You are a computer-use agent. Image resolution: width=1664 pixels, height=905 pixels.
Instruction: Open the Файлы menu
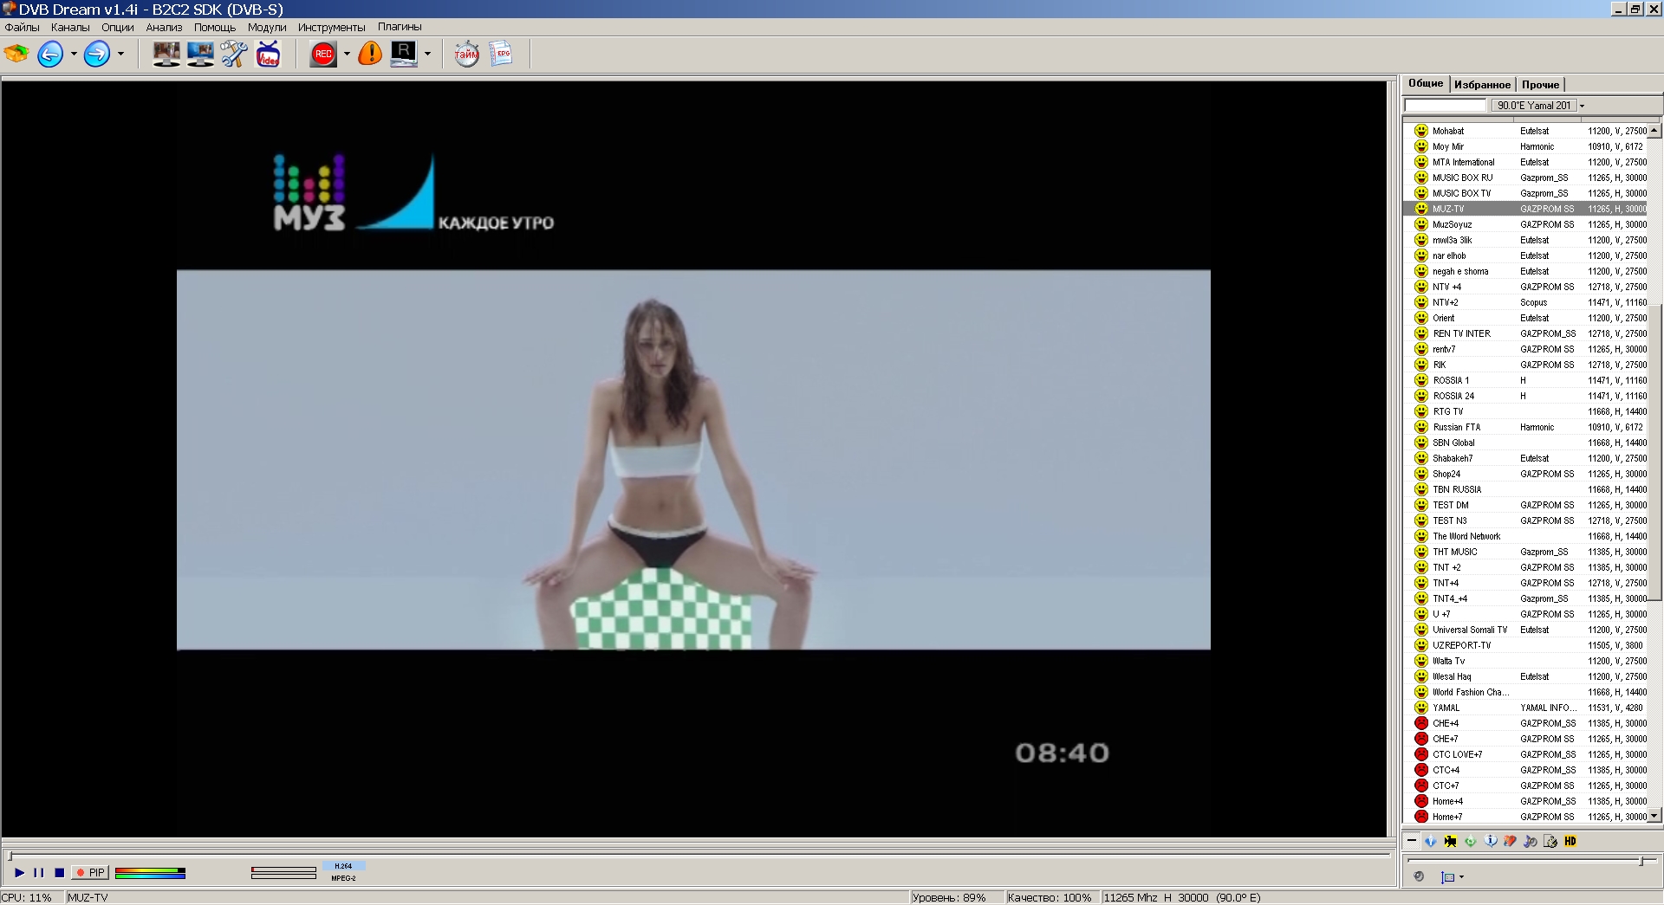pyautogui.click(x=23, y=27)
